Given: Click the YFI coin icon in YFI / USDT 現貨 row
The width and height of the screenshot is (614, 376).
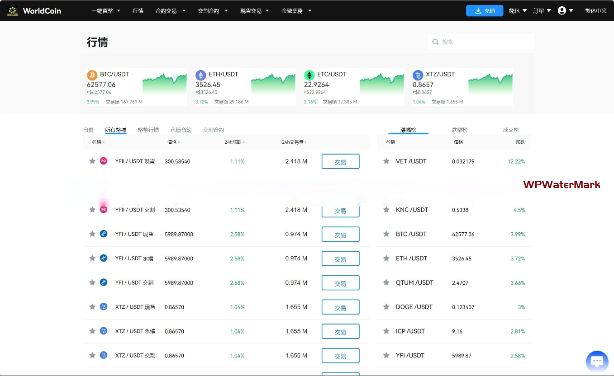Looking at the screenshot, I should [x=104, y=234].
